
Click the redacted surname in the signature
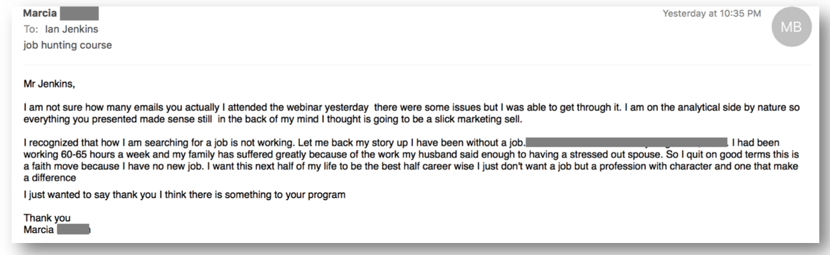pyautogui.click(x=74, y=230)
